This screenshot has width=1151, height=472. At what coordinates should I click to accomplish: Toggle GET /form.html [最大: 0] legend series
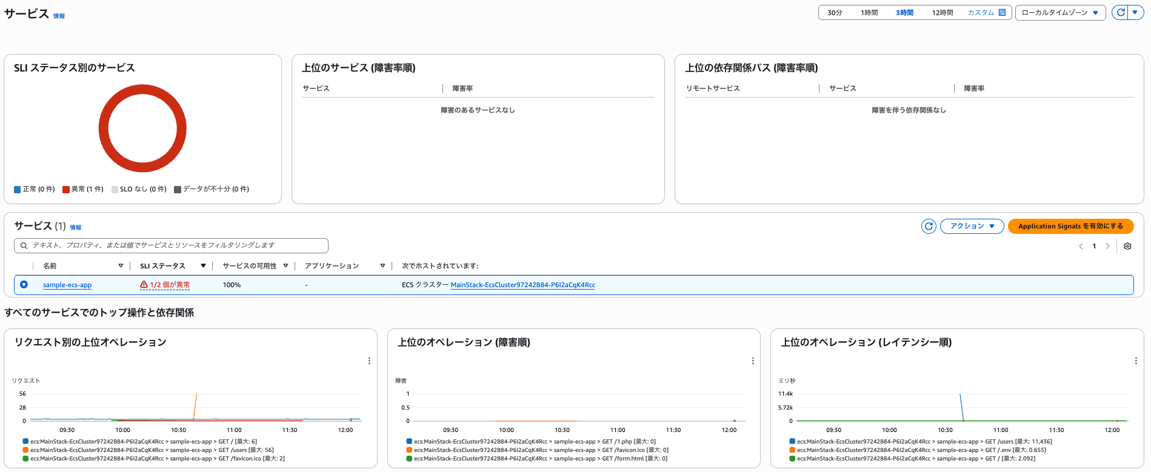click(x=537, y=459)
